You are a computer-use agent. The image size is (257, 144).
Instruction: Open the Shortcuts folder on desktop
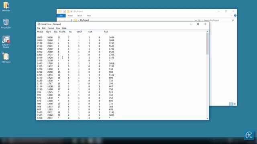(6, 6)
